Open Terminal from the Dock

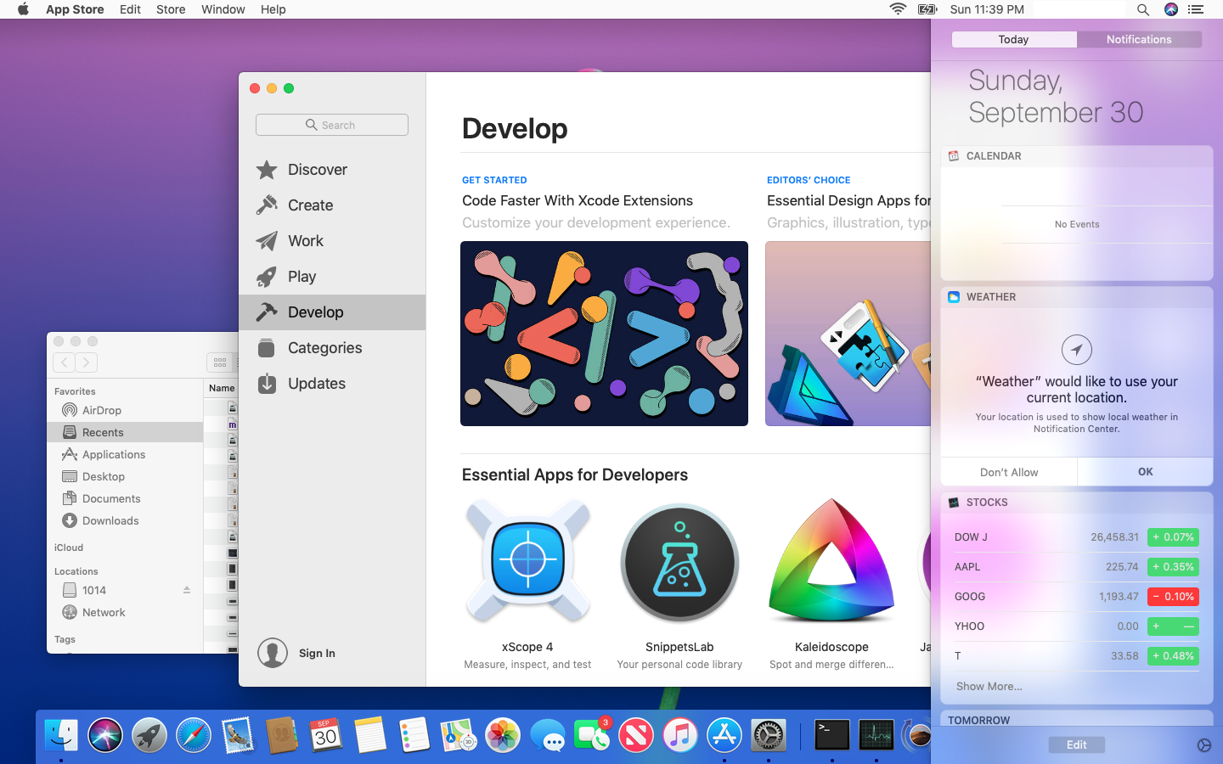pos(832,735)
